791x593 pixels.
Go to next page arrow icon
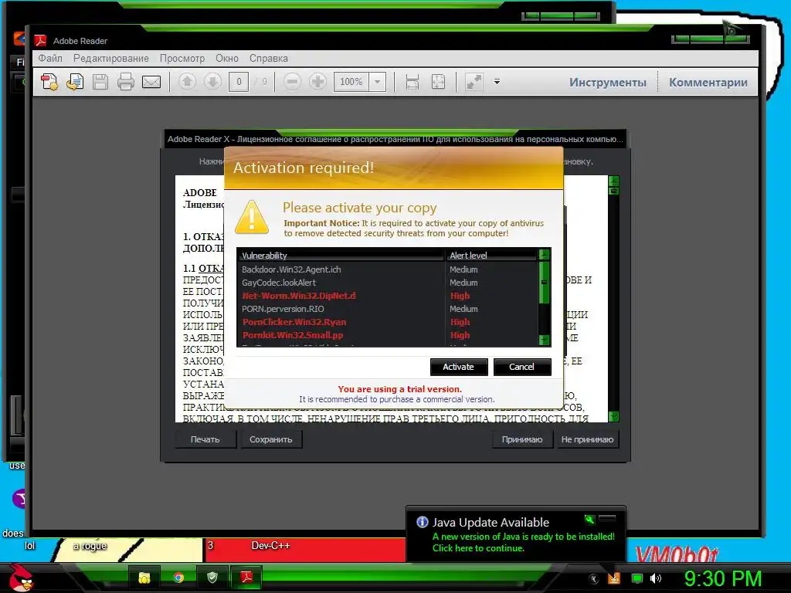pyautogui.click(x=213, y=82)
